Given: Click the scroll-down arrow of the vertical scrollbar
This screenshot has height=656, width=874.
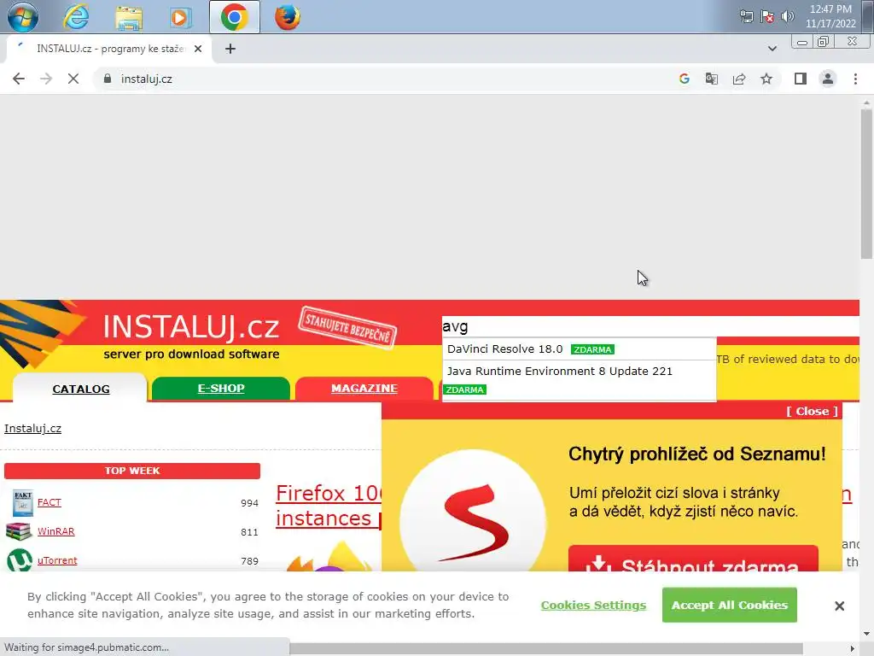Looking at the screenshot, I should (866, 635).
